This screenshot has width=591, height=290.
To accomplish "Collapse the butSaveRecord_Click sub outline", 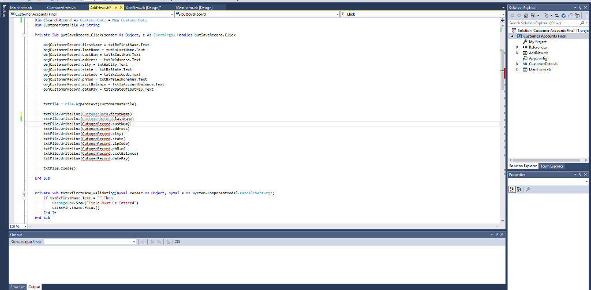I will pyautogui.click(x=24, y=35).
